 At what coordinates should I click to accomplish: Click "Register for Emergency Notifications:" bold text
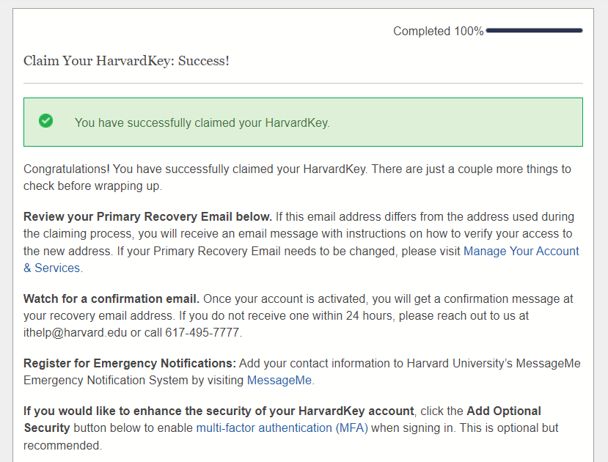click(130, 364)
